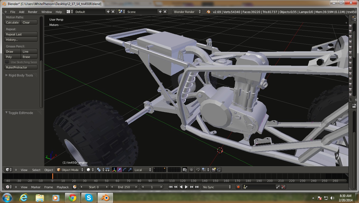Viewport: 359px width, 203px height.
Task: Click the Start frame field
Action: point(94,187)
